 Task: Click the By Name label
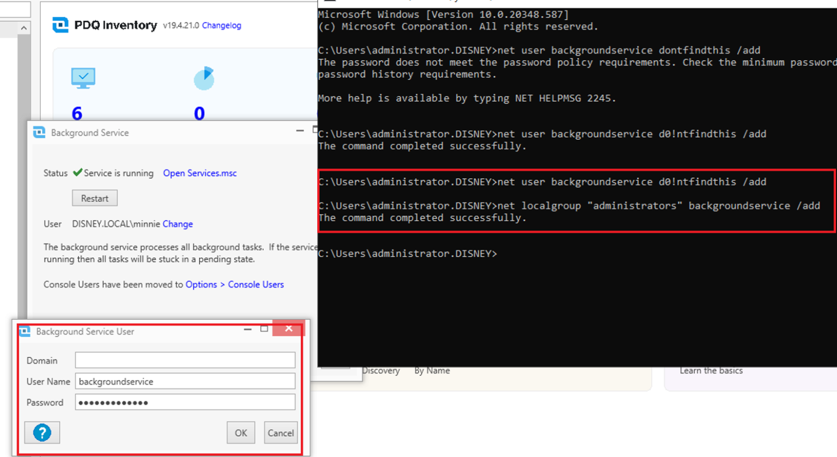pos(431,370)
